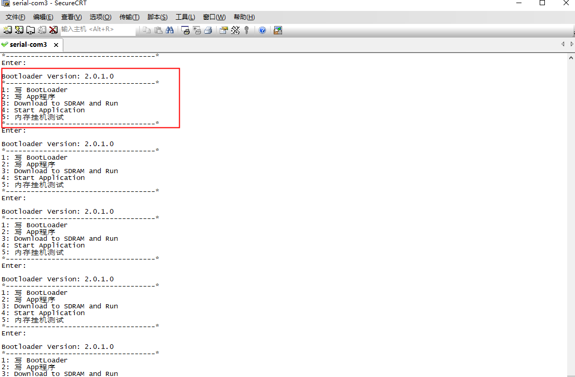Click the terminal scrollbar up arrow
Image resolution: width=575 pixels, height=377 pixels.
tap(571, 58)
